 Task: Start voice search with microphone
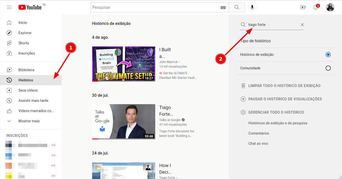252,7
